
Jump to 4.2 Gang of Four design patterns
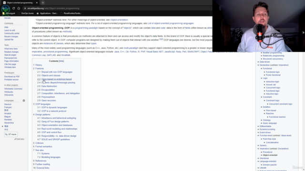(53, 122)
